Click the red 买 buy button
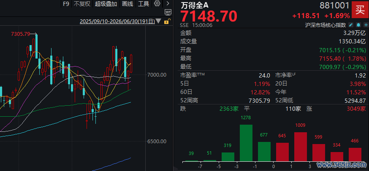The height and width of the screenshot is (171, 369). (x=360, y=10)
